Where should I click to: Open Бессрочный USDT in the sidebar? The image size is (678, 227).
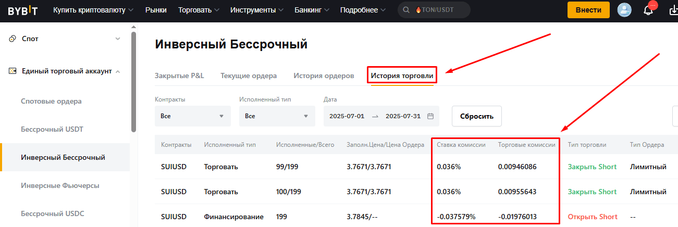click(x=52, y=129)
